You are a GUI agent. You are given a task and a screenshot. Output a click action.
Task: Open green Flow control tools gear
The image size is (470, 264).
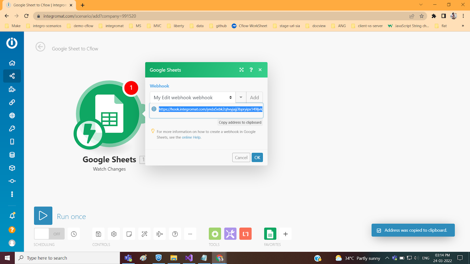[215, 234]
